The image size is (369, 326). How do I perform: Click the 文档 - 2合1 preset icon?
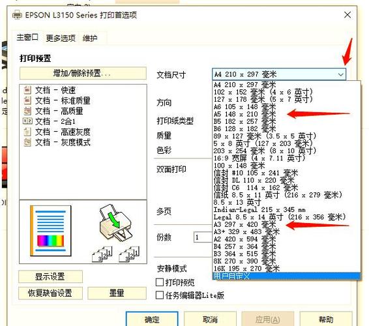(x=27, y=121)
